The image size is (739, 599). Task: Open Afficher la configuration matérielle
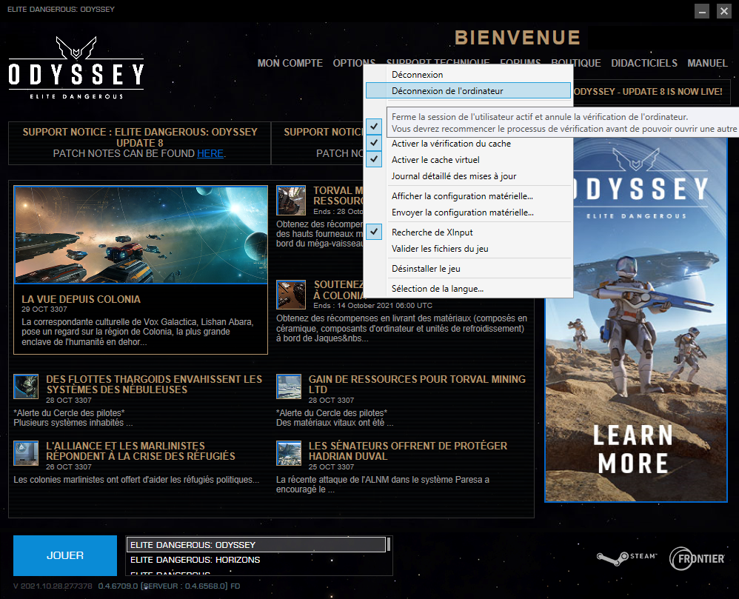pyautogui.click(x=469, y=196)
